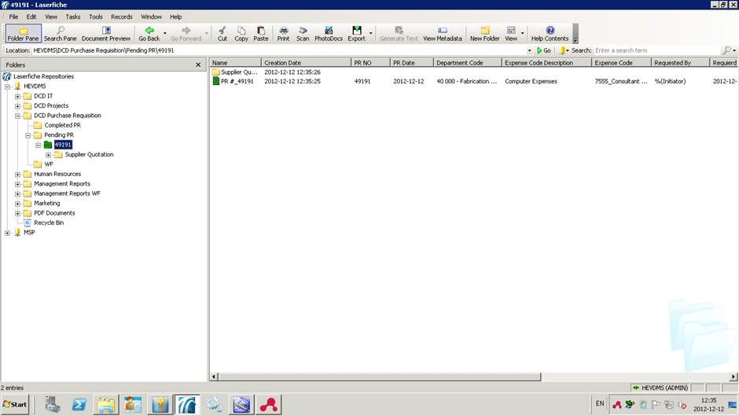Sort by the Expense Code column header
This screenshot has height=416, width=739.
pos(621,63)
